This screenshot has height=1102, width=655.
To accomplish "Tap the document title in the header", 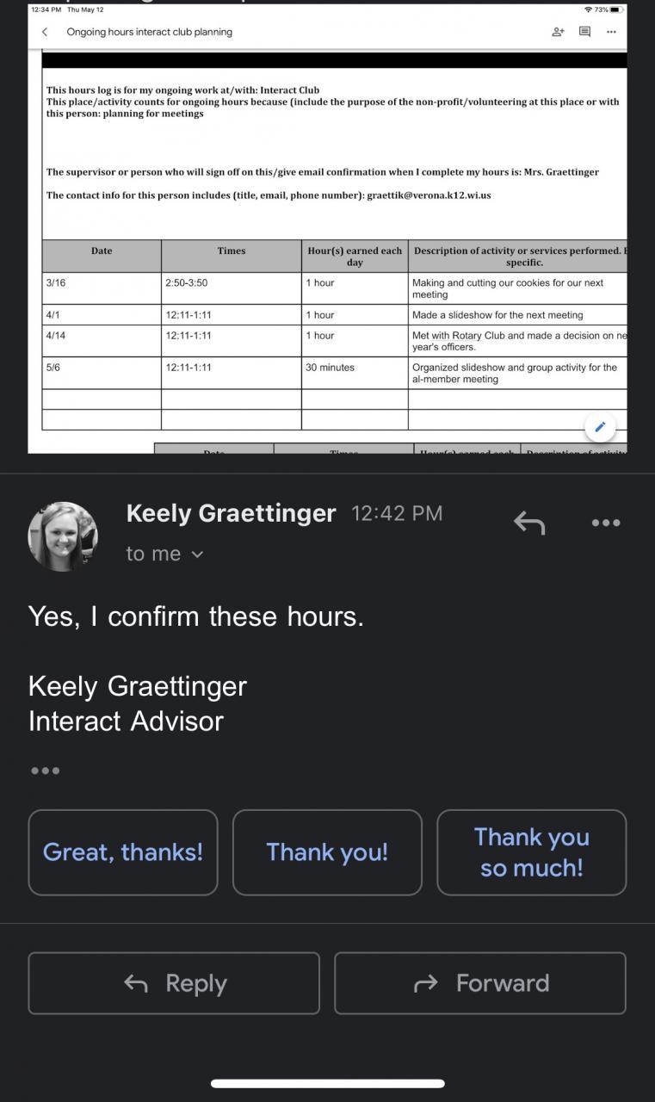I will 150,32.
